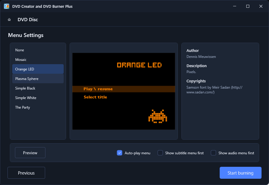Choose The Party template
Image resolution: width=269 pixels, height=185 pixels.
[38, 107]
